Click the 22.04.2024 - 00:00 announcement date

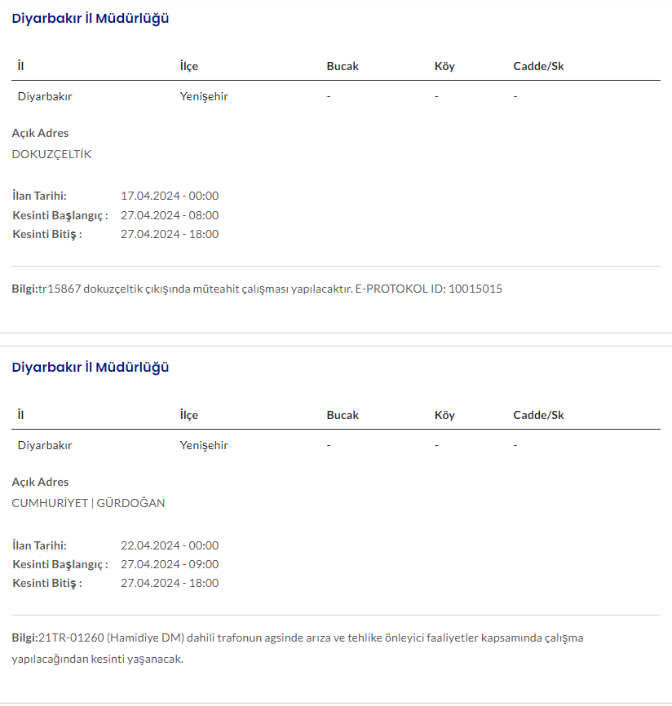(x=170, y=545)
